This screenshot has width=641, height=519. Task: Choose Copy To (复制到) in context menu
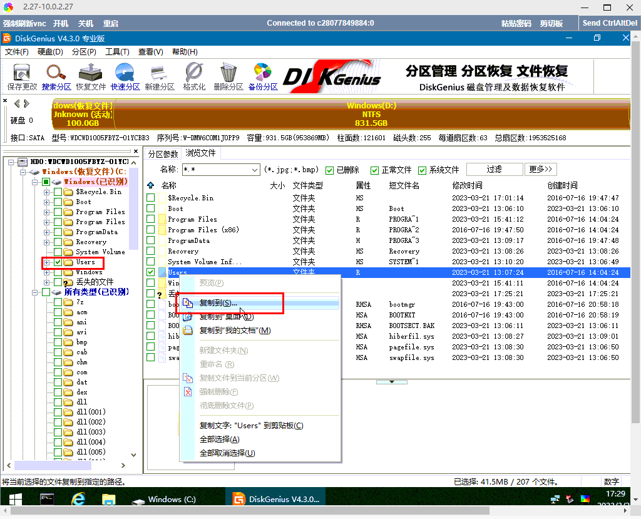coord(218,303)
